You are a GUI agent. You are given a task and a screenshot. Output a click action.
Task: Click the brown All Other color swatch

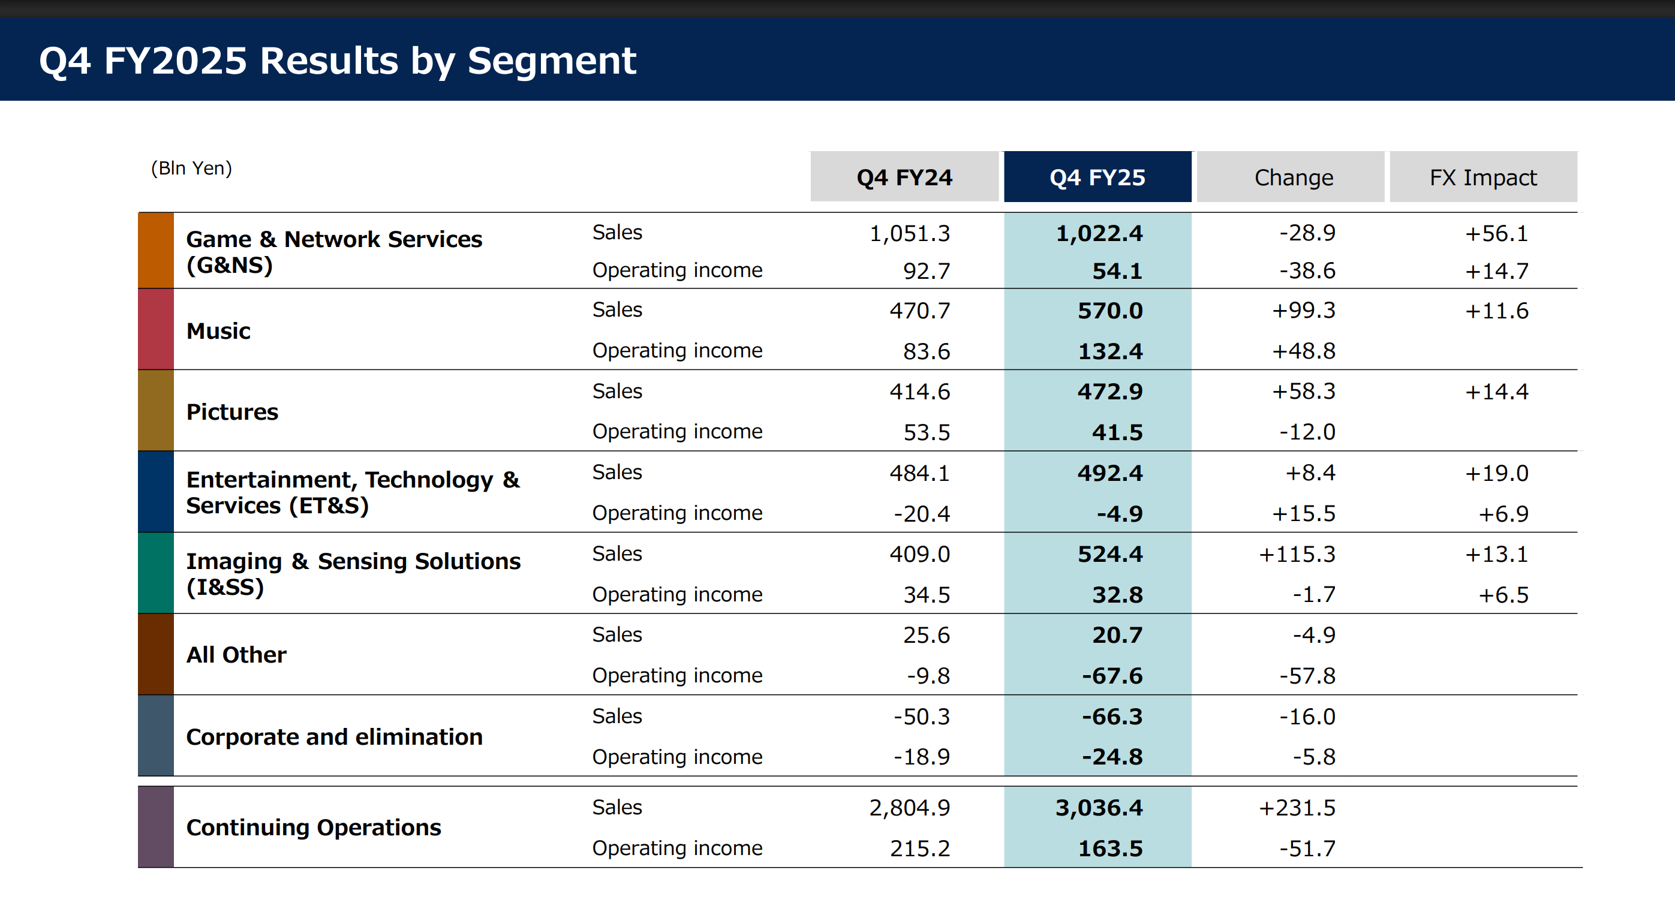coord(156,655)
